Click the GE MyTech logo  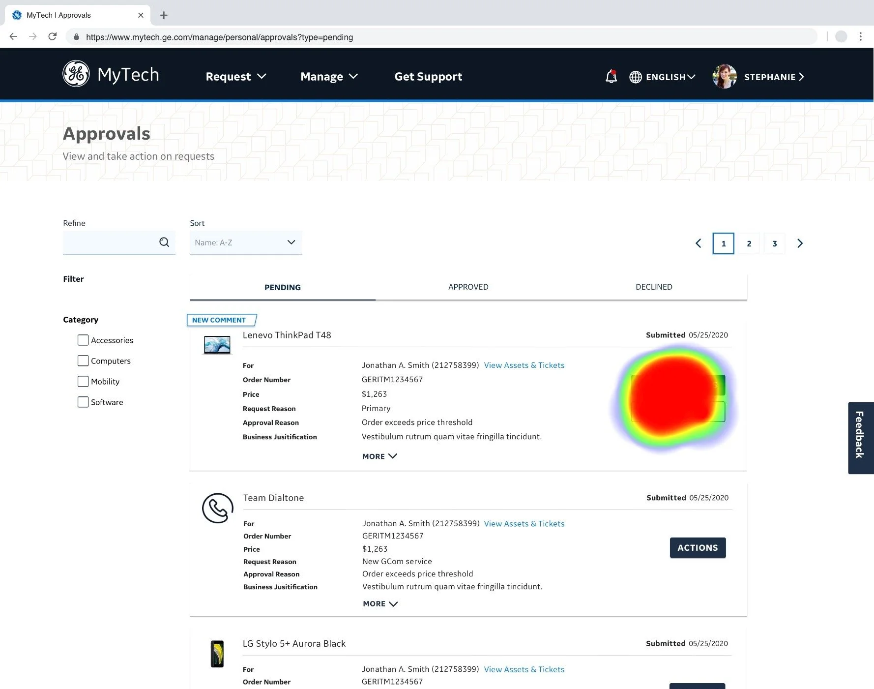(111, 74)
